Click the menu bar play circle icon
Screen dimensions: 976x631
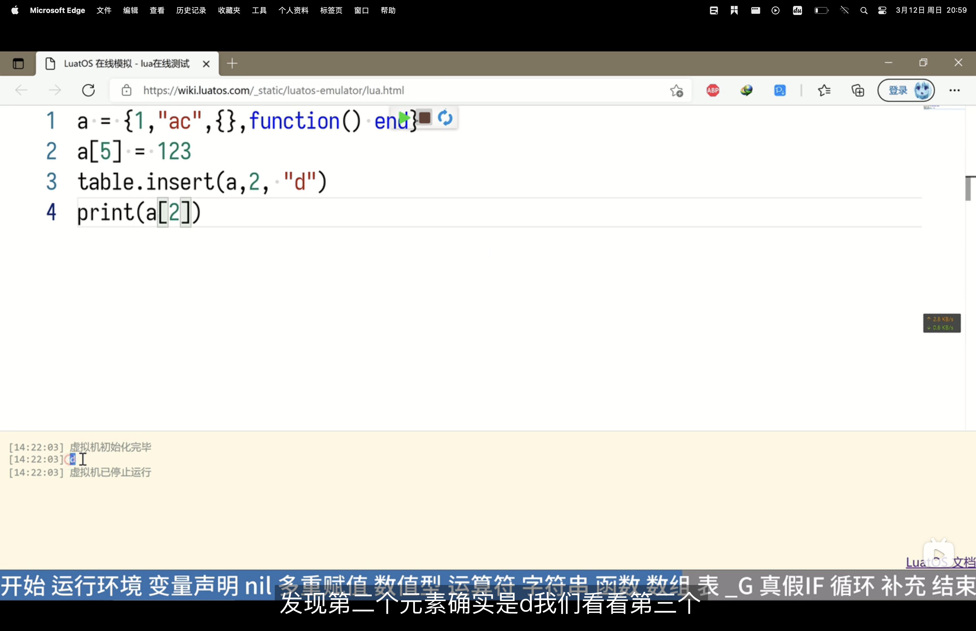coord(775,11)
